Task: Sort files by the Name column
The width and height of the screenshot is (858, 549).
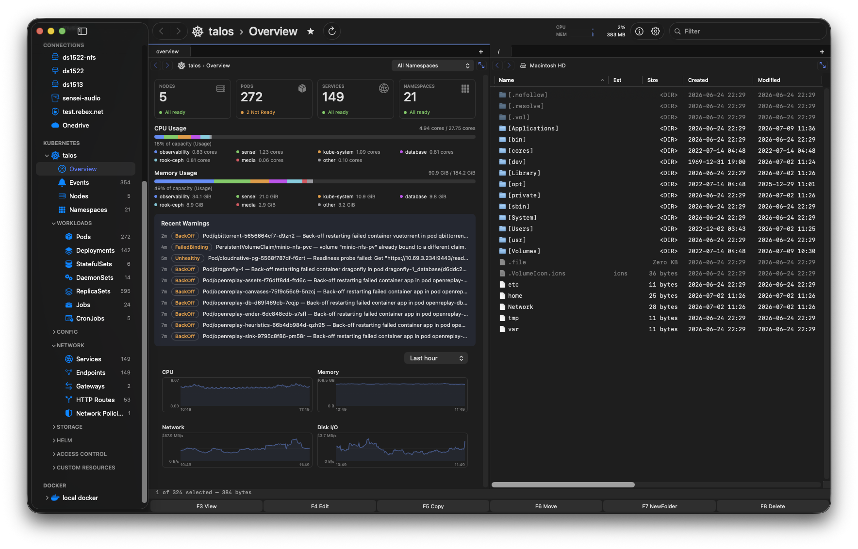Action: coord(551,80)
